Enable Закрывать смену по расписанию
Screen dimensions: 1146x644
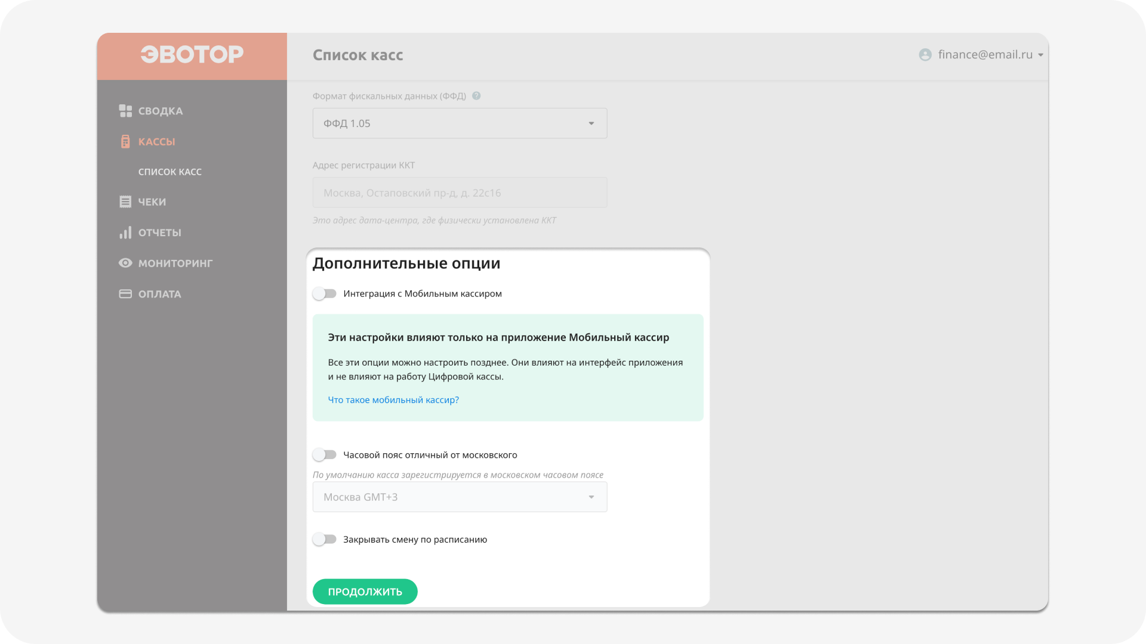point(325,538)
